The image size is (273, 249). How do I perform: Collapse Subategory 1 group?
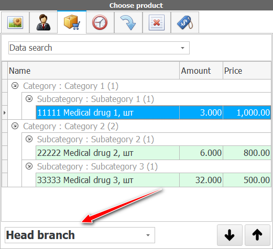[29, 99]
